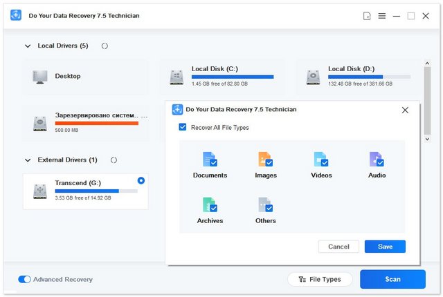Click the Local Disk (D:) drive icon
Image resolution: width=443 pixels, height=297 pixels.
(313, 77)
